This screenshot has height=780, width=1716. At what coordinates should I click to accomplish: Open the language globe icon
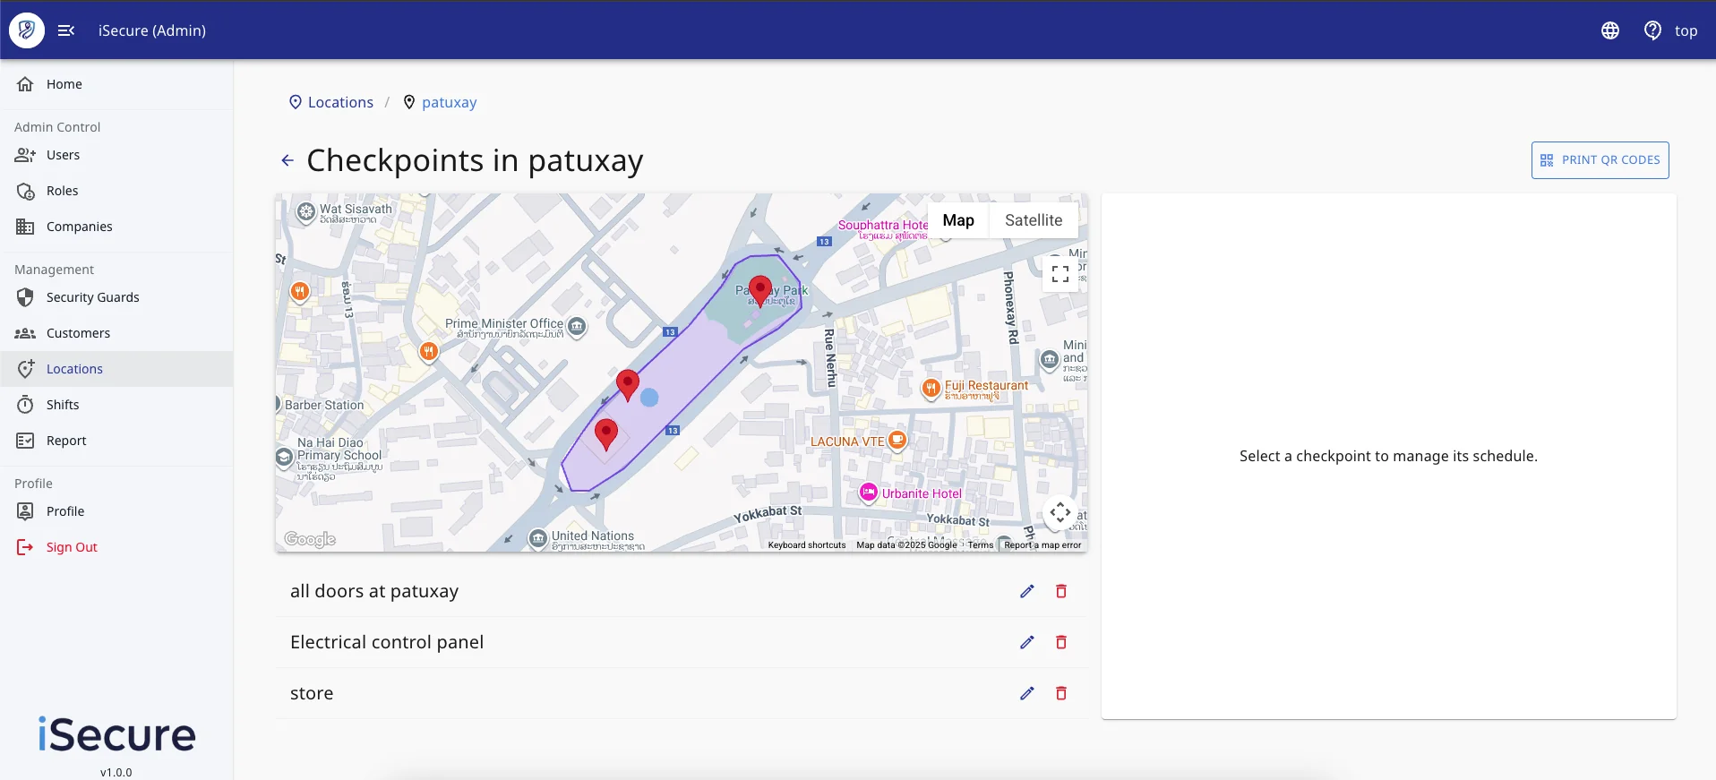pyautogui.click(x=1609, y=30)
